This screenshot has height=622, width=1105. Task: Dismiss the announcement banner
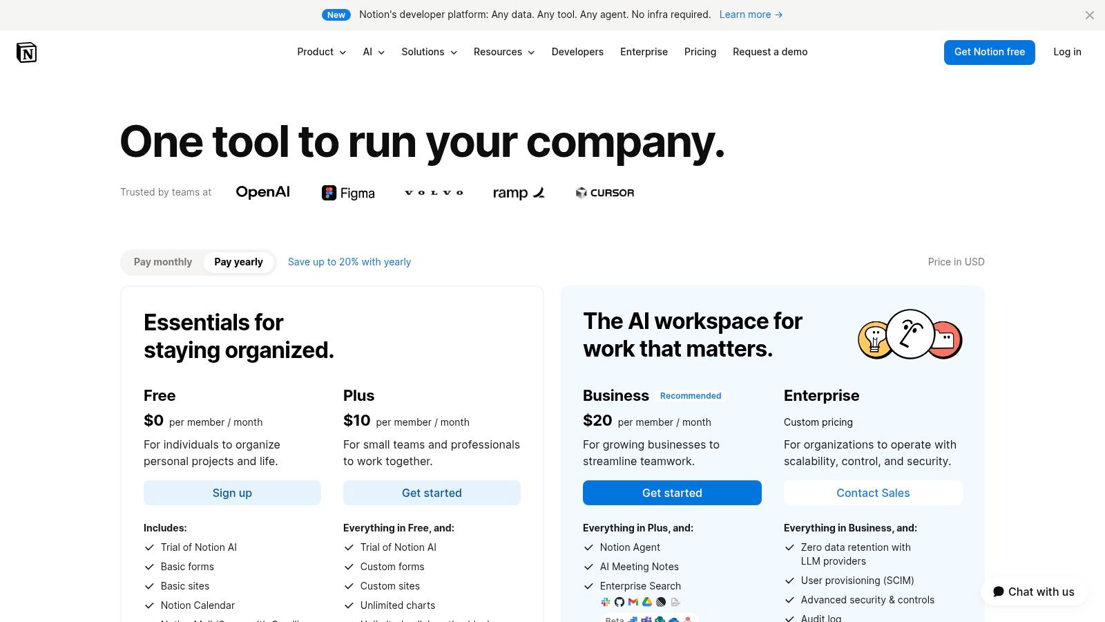click(x=1089, y=15)
